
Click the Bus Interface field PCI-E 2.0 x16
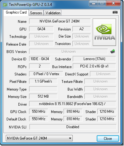tap(94, 66)
